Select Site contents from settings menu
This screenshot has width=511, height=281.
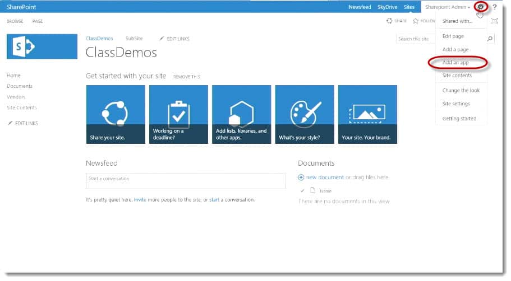[x=457, y=76]
